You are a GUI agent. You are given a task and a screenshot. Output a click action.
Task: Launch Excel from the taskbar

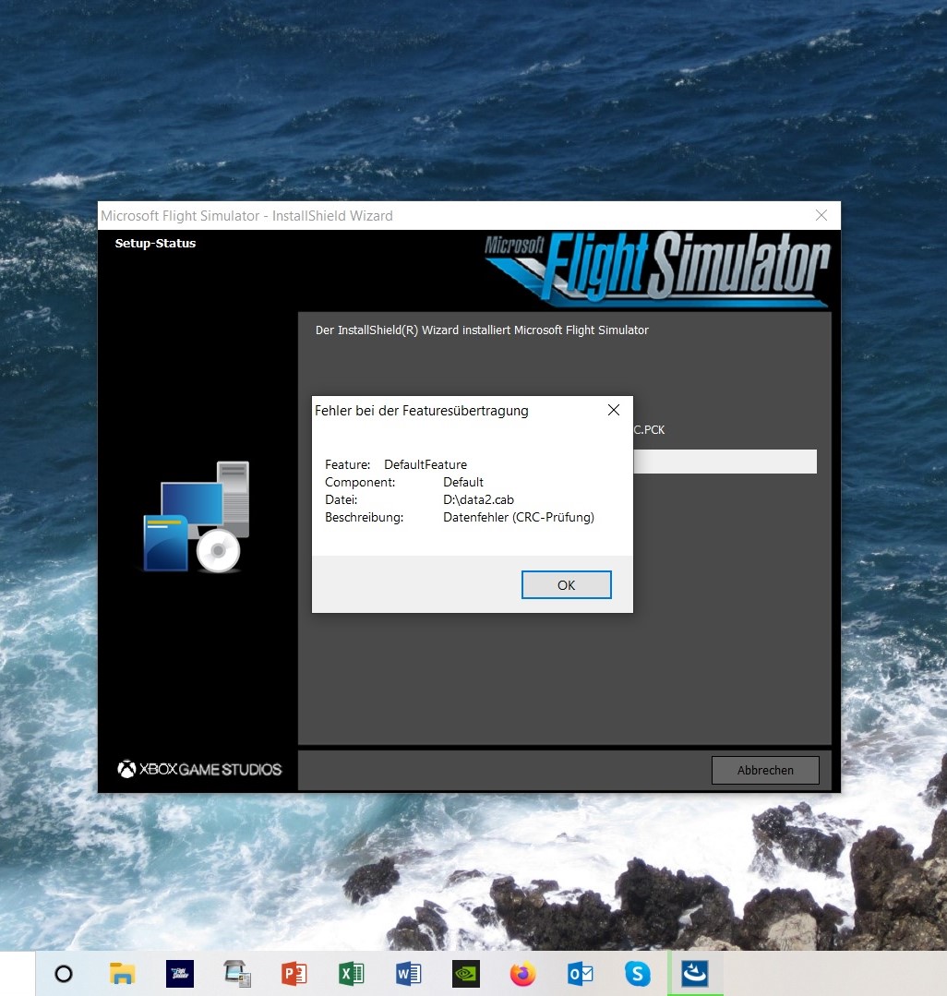352,973
